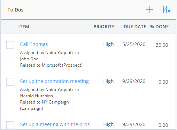The height and width of the screenshot is (130, 177).
Task: Open Set up a meeting with the pros
Action: point(55,124)
